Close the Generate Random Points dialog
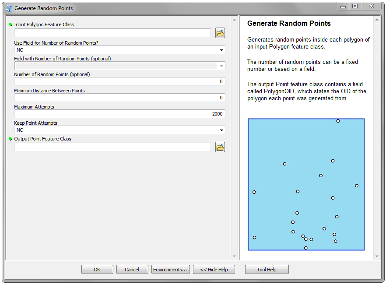This screenshot has width=386, height=284. pos(372,7)
